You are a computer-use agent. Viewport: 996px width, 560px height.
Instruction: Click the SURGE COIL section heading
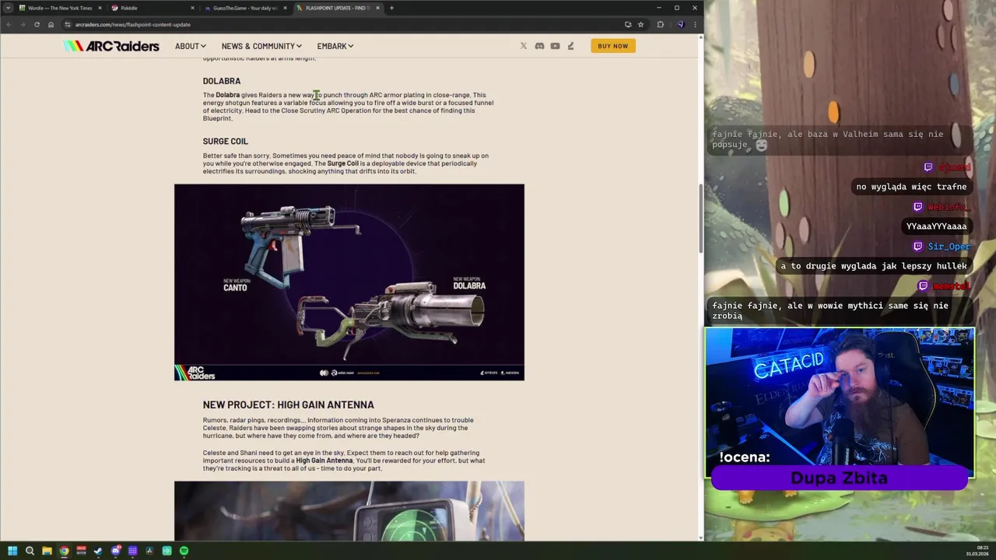[226, 141]
